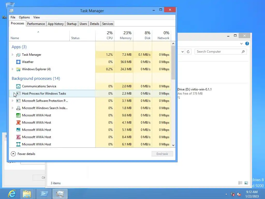Image resolution: width=265 pixels, height=199 pixels.
Task: Select the Weather process row
Action: pyautogui.click(x=90, y=62)
